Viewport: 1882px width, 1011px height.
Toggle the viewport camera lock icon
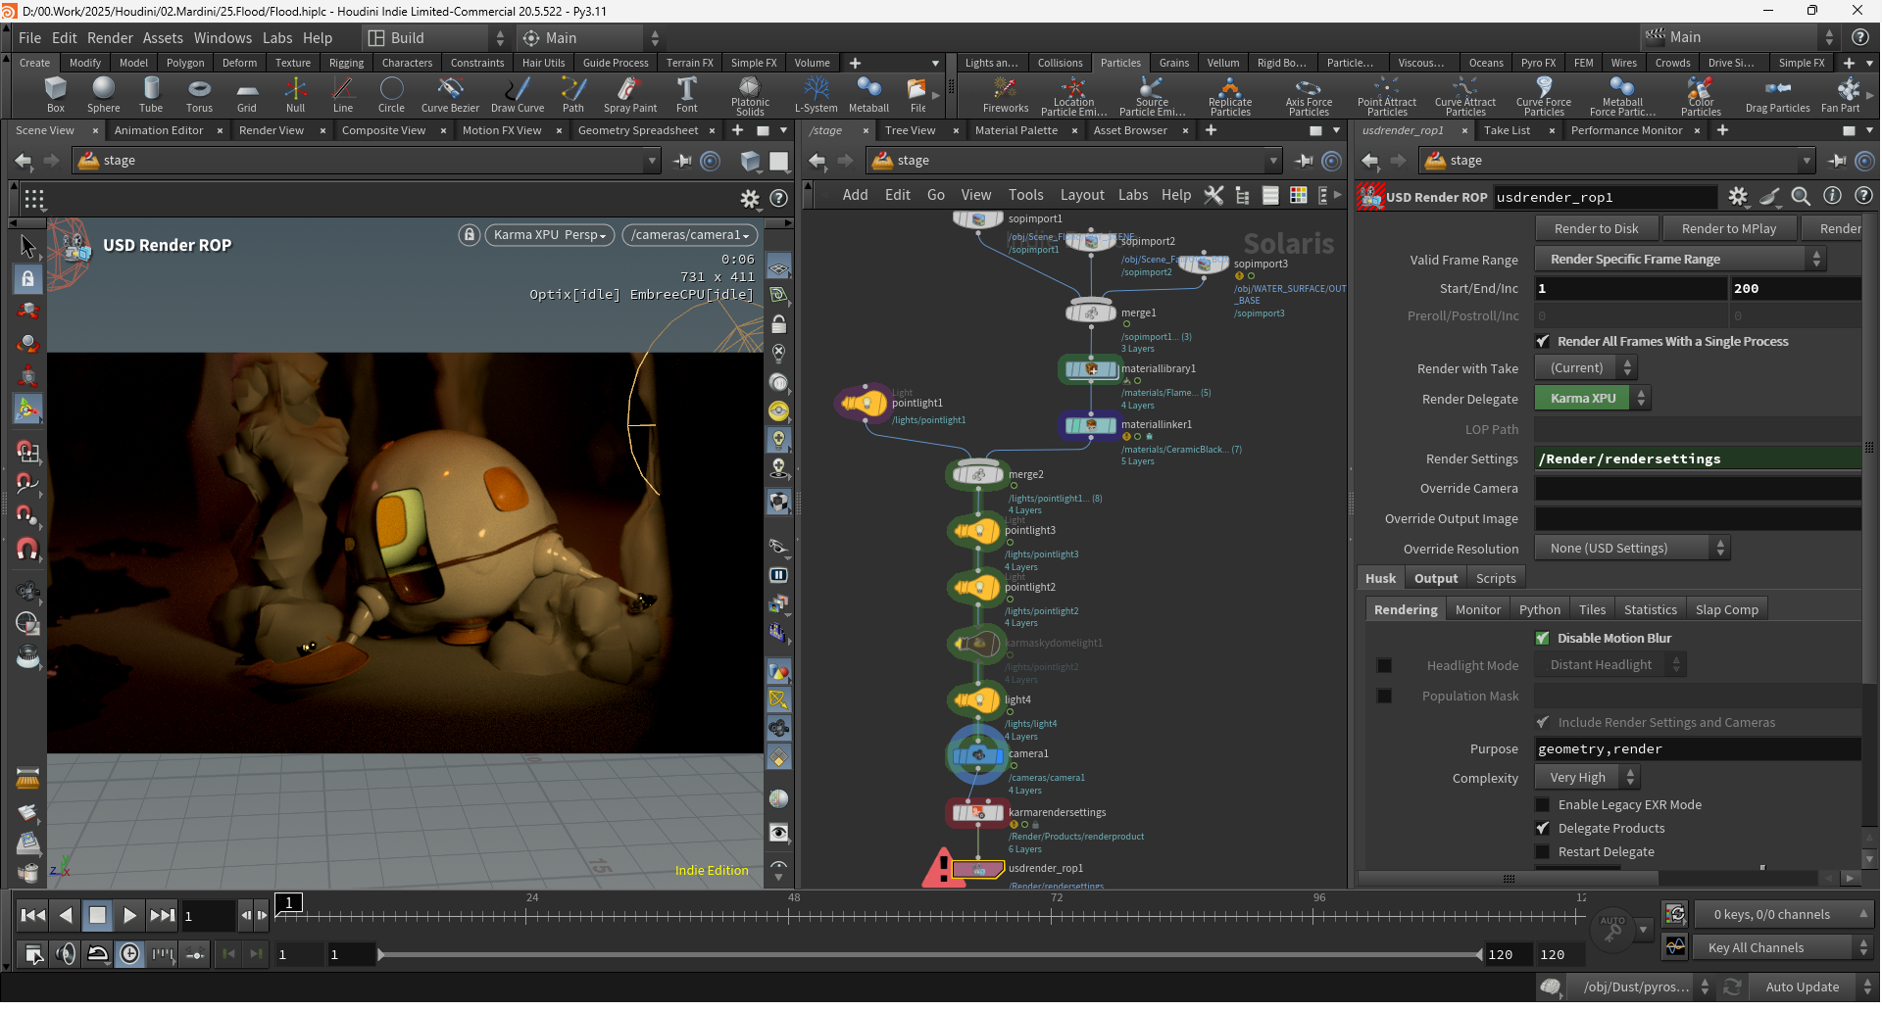[x=470, y=235]
